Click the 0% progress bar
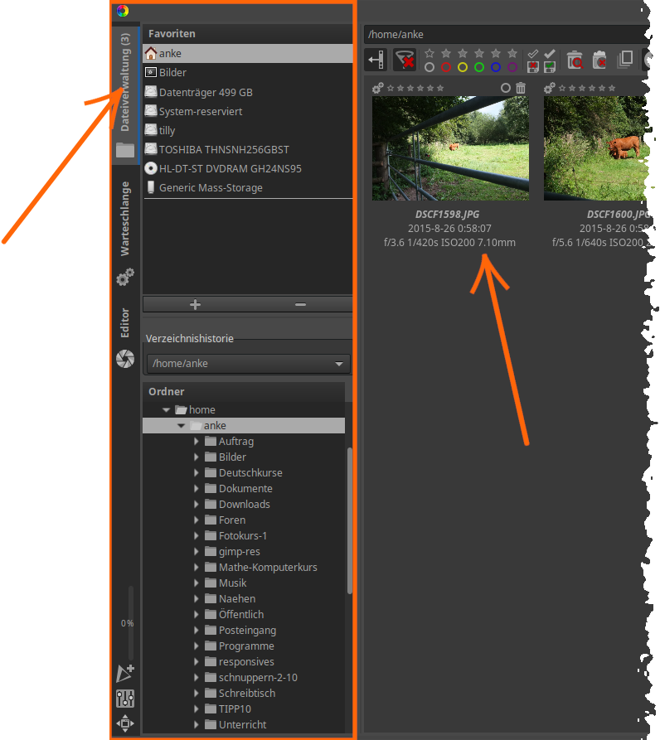The image size is (660, 740). pos(130,623)
